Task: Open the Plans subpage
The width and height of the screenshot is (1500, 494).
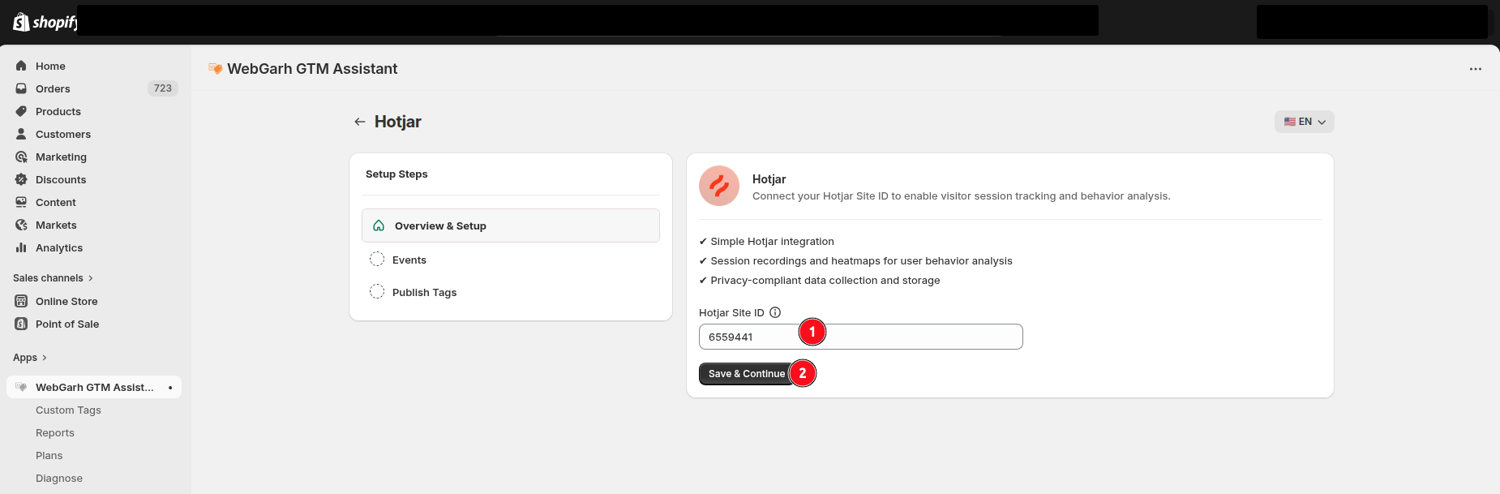Action: point(49,455)
